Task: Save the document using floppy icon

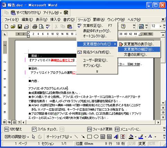Action: [20, 26]
